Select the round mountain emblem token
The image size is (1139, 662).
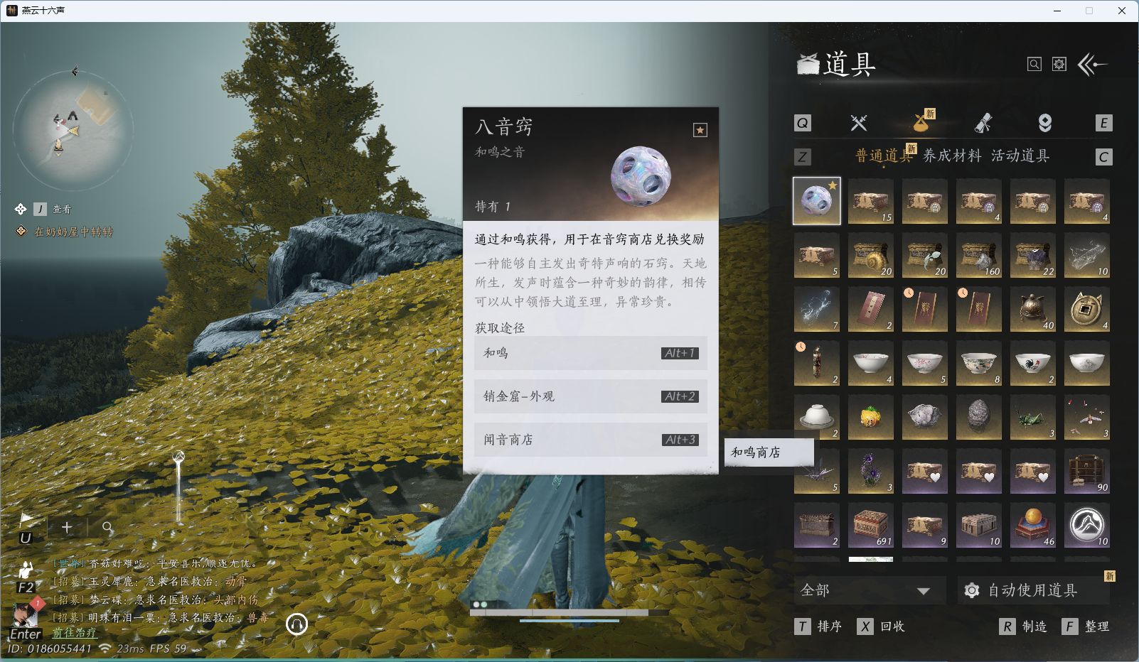[1087, 525]
